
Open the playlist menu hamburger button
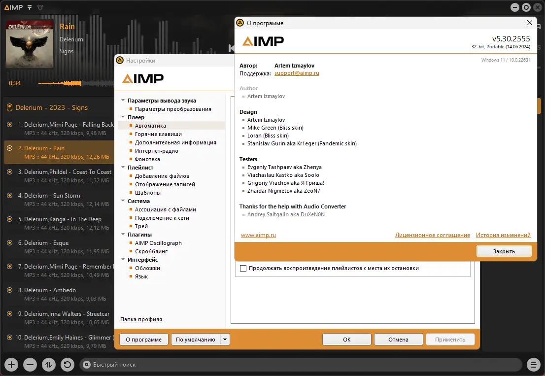(534, 365)
